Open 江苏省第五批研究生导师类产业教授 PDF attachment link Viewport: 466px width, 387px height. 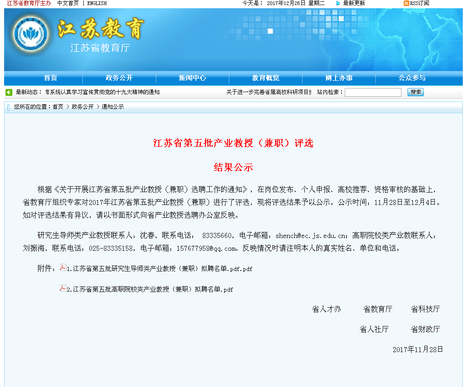pyautogui.click(x=159, y=269)
